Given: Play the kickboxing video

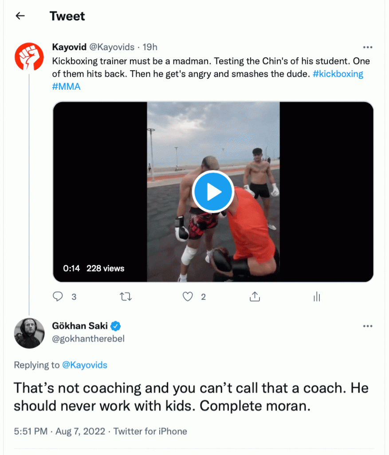Looking at the screenshot, I should pyautogui.click(x=213, y=192).
